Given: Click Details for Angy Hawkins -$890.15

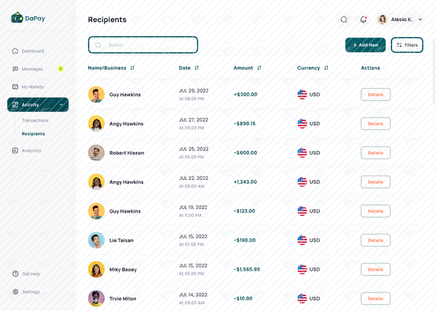Looking at the screenshot, I should (x=375, y=124).
